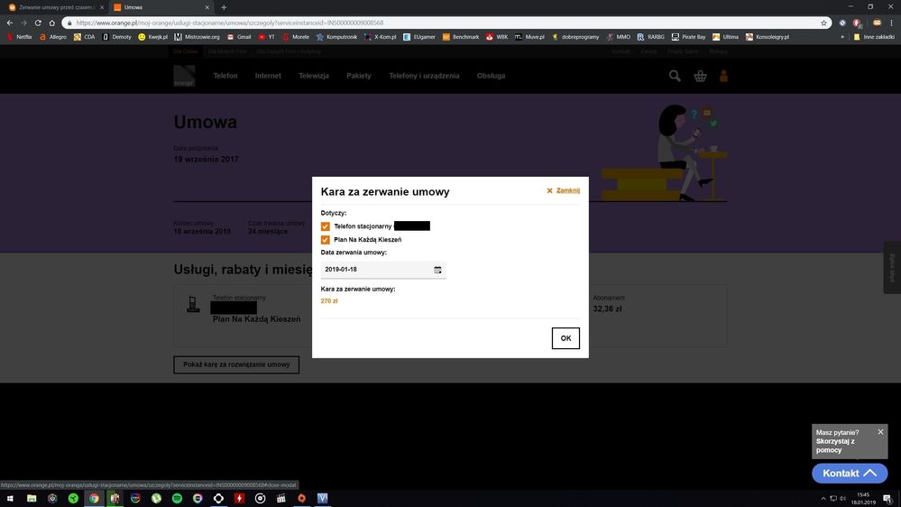Dismiss the Masz pytanie help popup
901x507 pixels.
click(x=881, y=432)
